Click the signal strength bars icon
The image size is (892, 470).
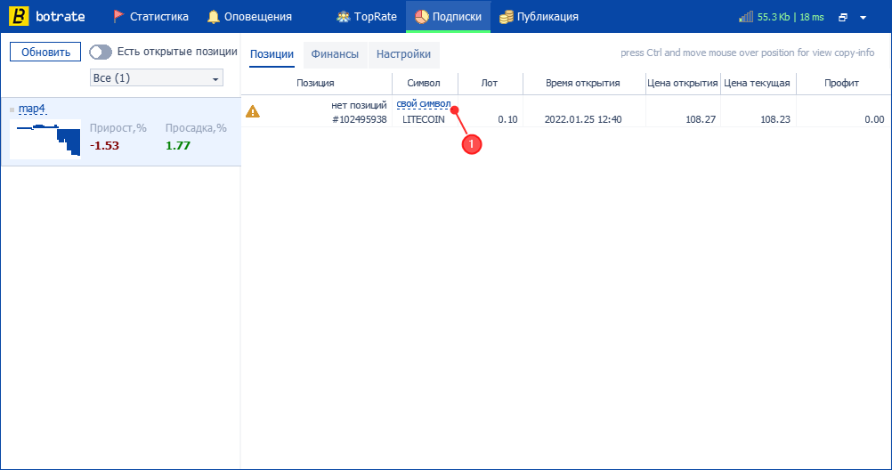pos(746,17)
